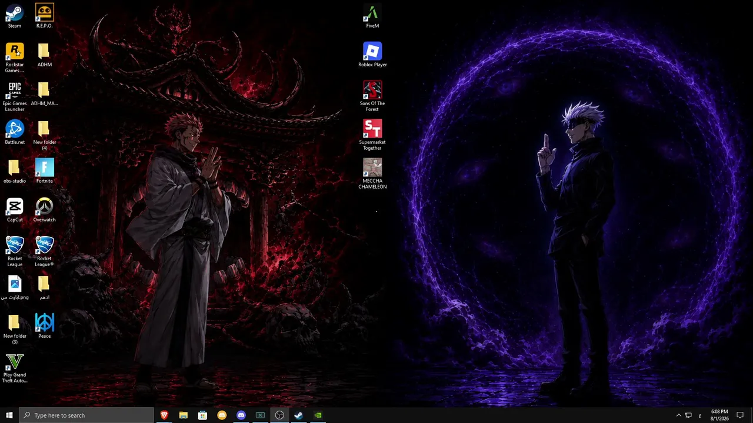The width and height of the screenshot is (753, 423).
Task: Open the Epic Games Launcher shortcut
Action: click(15, 96)
